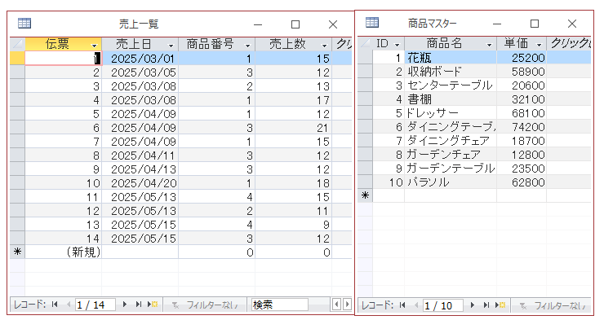Screen dimensions: 604x320
Task: Go to previous record in 売上一覧 navigator
Action: [x=69, y=305]
